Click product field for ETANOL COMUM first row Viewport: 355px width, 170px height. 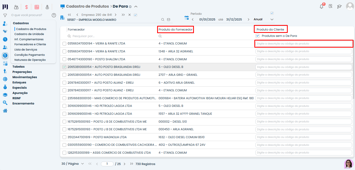pos(303,44)
